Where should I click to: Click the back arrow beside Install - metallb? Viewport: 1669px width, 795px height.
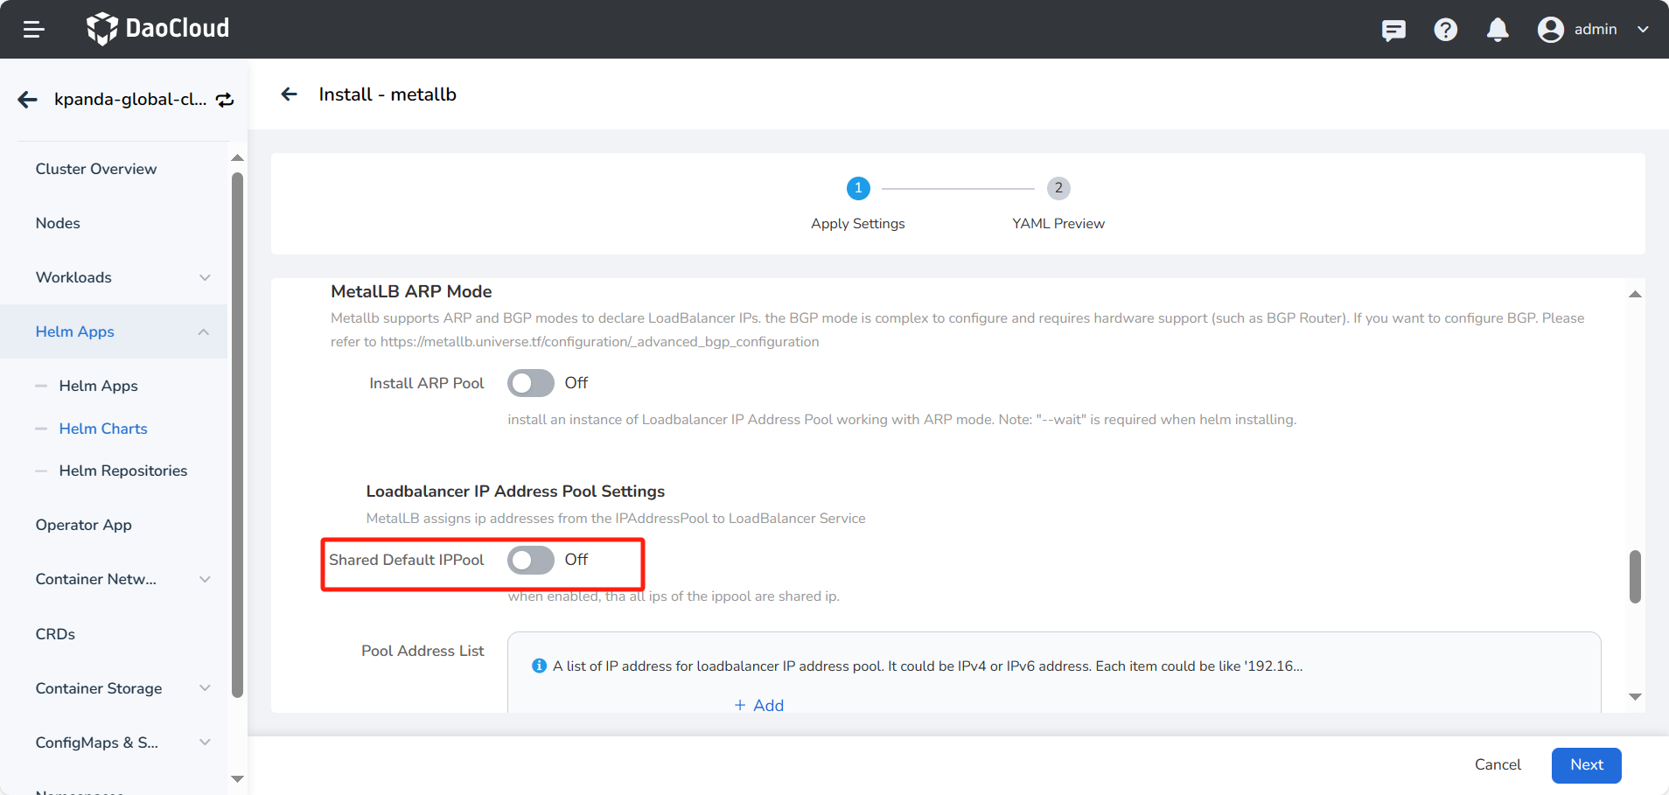[x=289, y=94]
